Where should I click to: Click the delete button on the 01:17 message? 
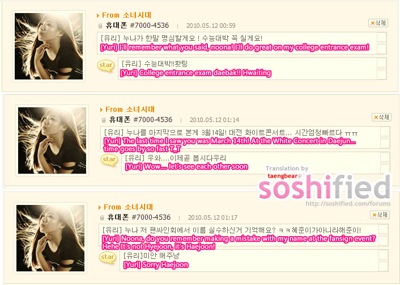point(380,215)
